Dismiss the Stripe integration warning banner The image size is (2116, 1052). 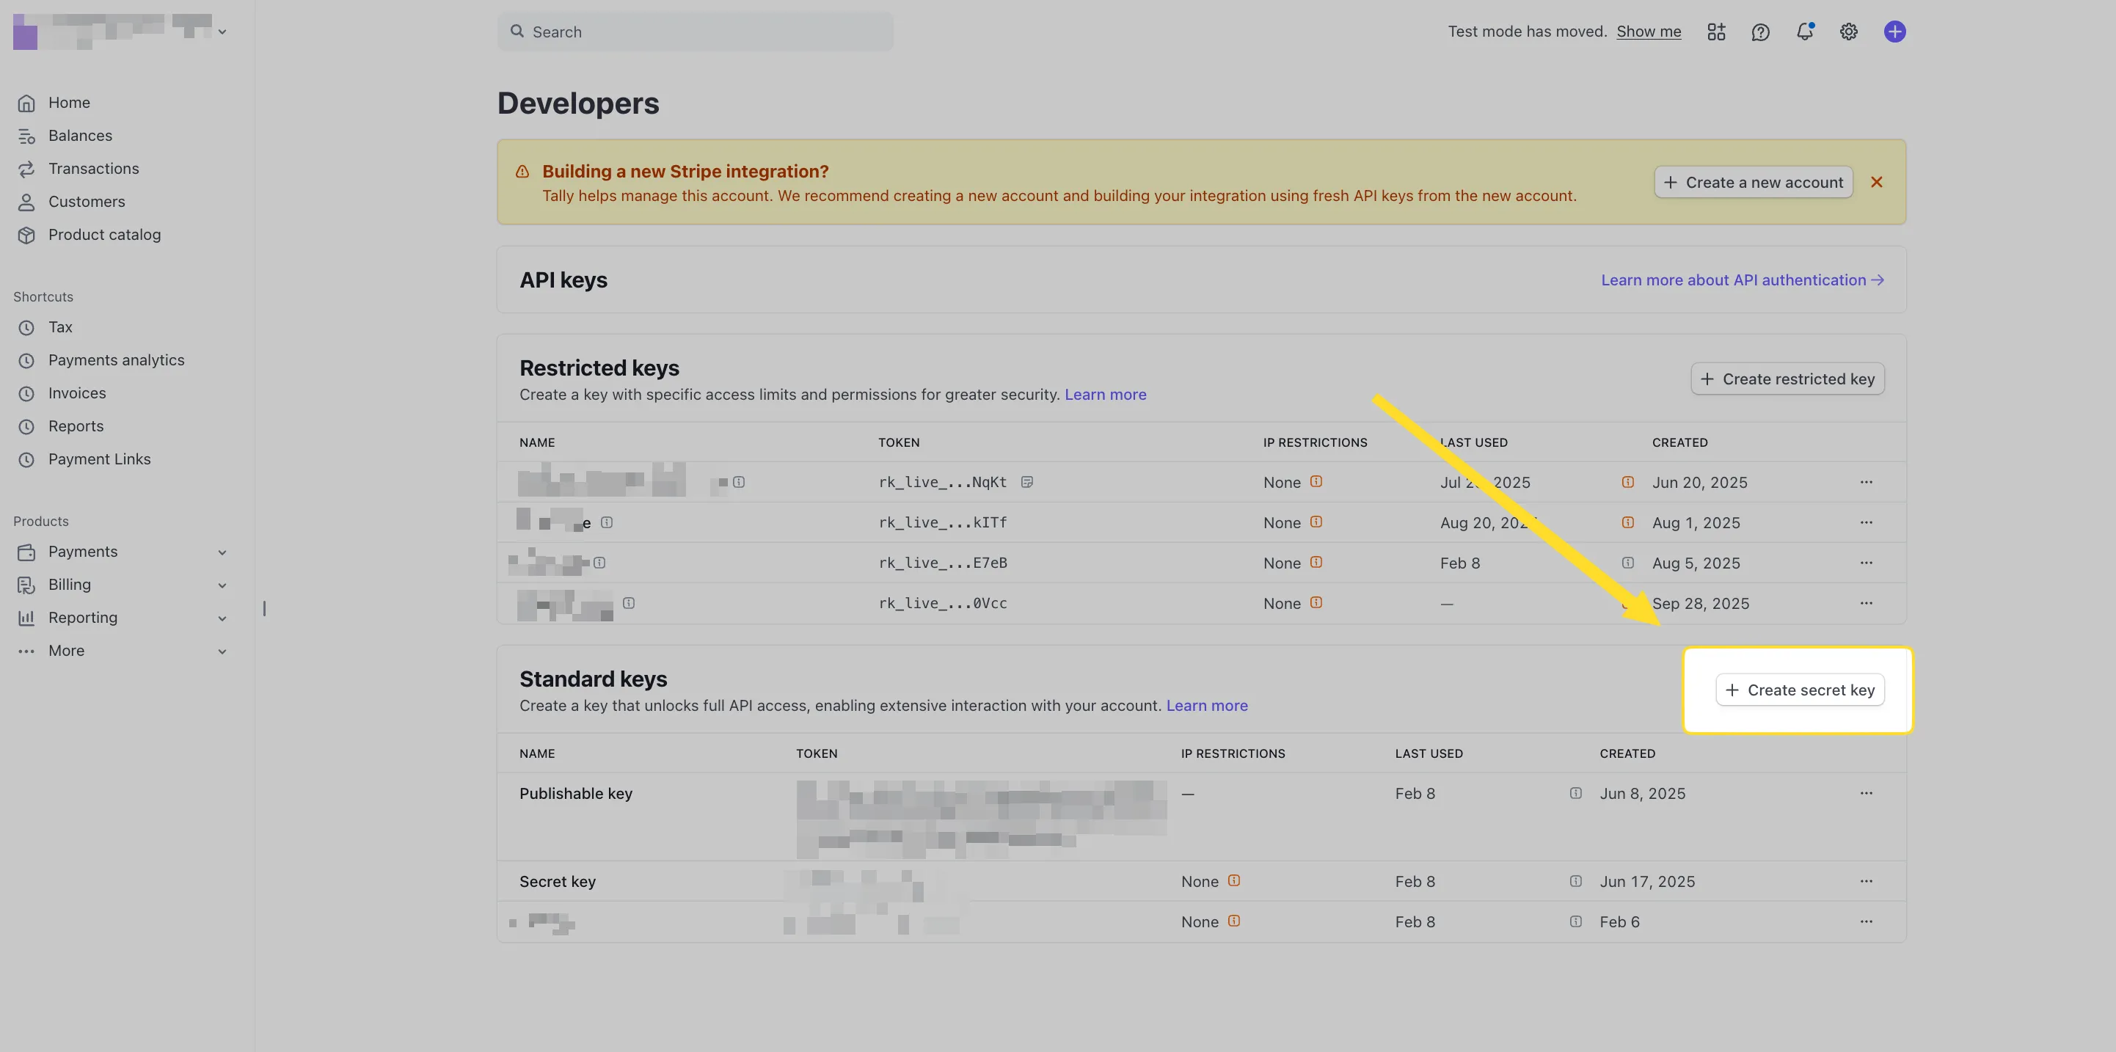tap(1878, 181)
